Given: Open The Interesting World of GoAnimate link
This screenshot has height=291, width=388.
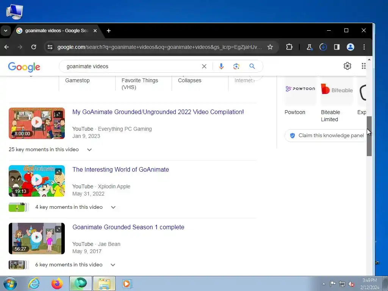Looking at the screenshot, I should click(x=120, y=169).
